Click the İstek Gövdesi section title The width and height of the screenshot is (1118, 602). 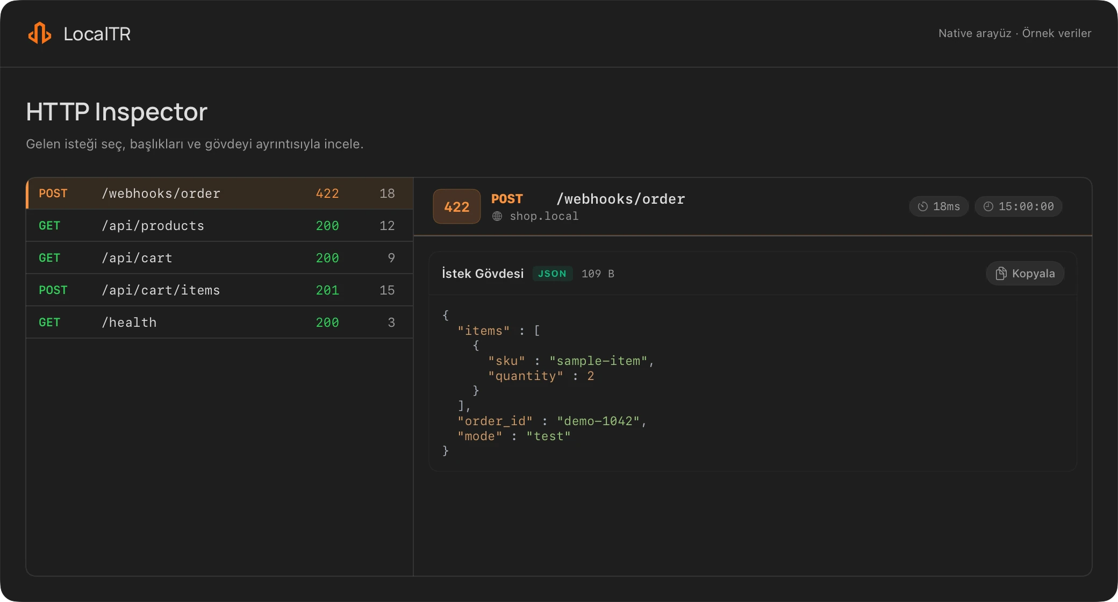tap(483, 274)
